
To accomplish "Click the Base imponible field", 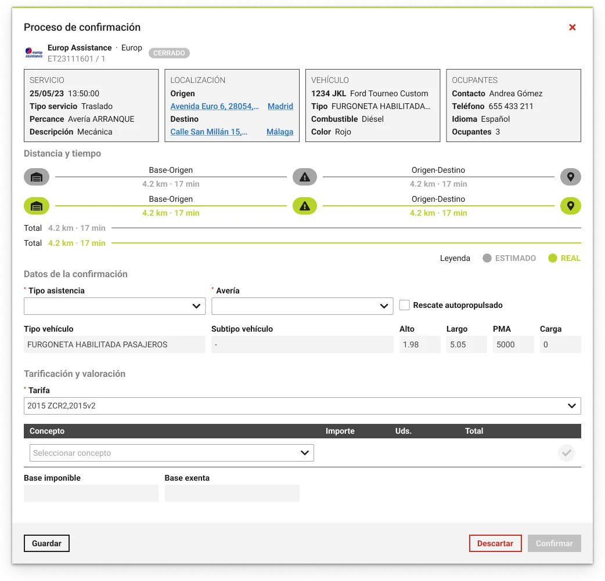I will [91, 493].
